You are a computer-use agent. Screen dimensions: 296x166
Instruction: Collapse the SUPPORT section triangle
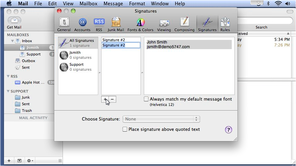pos(8,91)
